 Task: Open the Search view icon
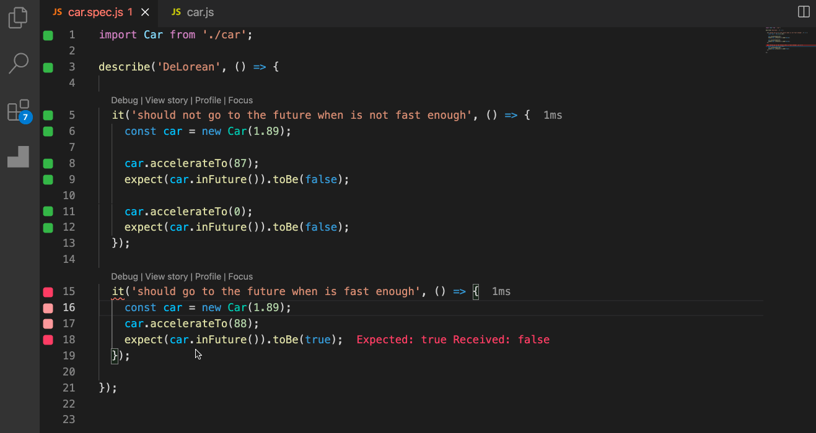pyautogui.click(x=18, y=63)
